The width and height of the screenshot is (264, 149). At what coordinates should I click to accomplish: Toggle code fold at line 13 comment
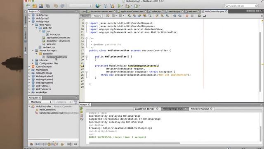pyautogui.click(x=86, y=38)
